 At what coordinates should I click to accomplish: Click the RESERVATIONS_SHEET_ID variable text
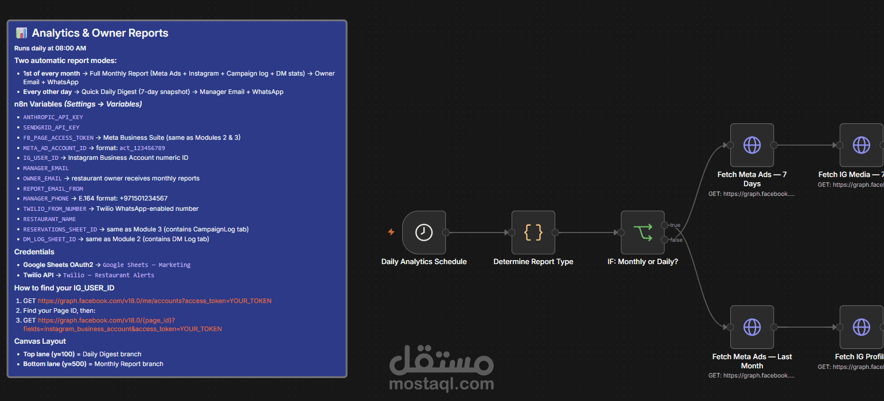point(60,230)
